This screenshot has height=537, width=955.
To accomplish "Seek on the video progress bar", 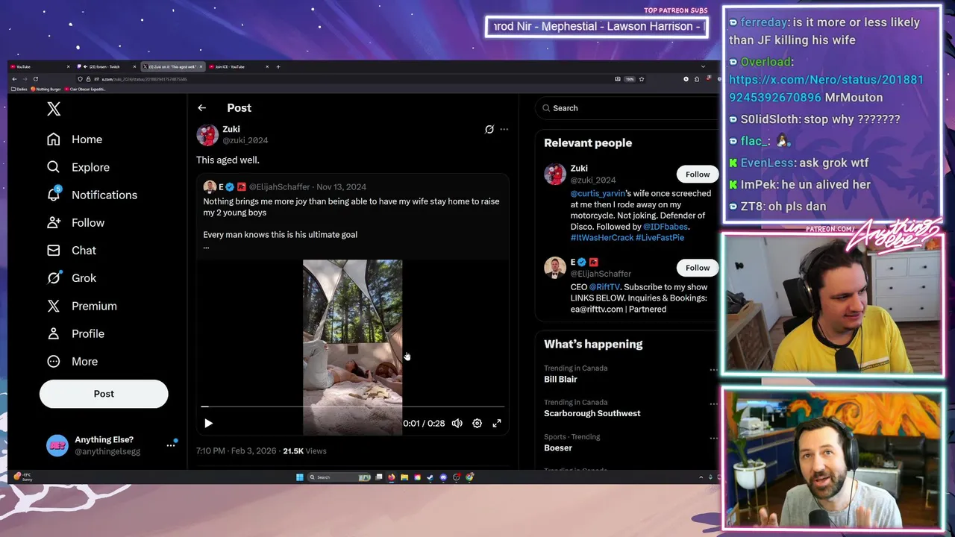I will 352,406.
